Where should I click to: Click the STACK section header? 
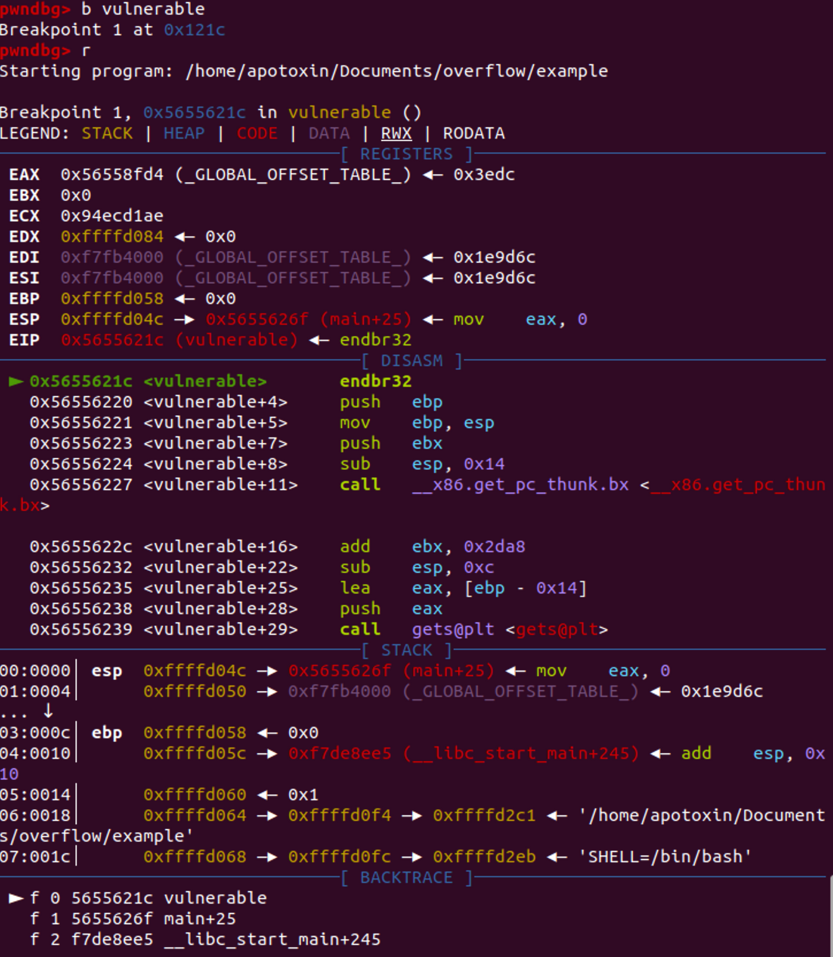pos(407,651)
